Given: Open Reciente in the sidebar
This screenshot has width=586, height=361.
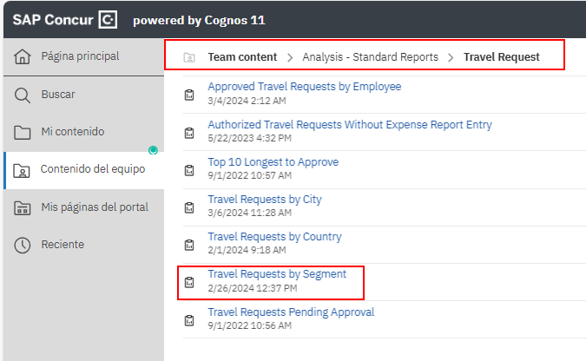Looking at the screenshot, I should pos(83,245).
